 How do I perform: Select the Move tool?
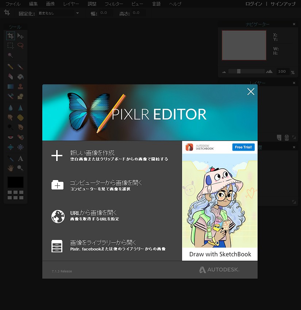[20, 36]
